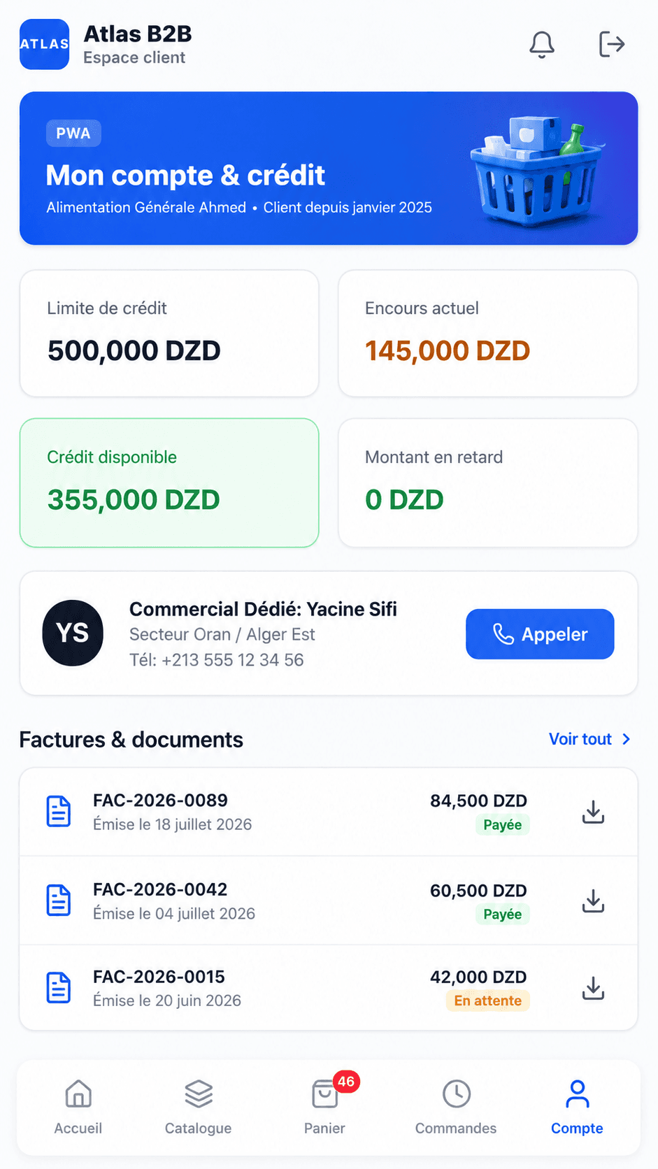
Task: Open invoice FAC-2026-0015 row
Action: point(329,988)
